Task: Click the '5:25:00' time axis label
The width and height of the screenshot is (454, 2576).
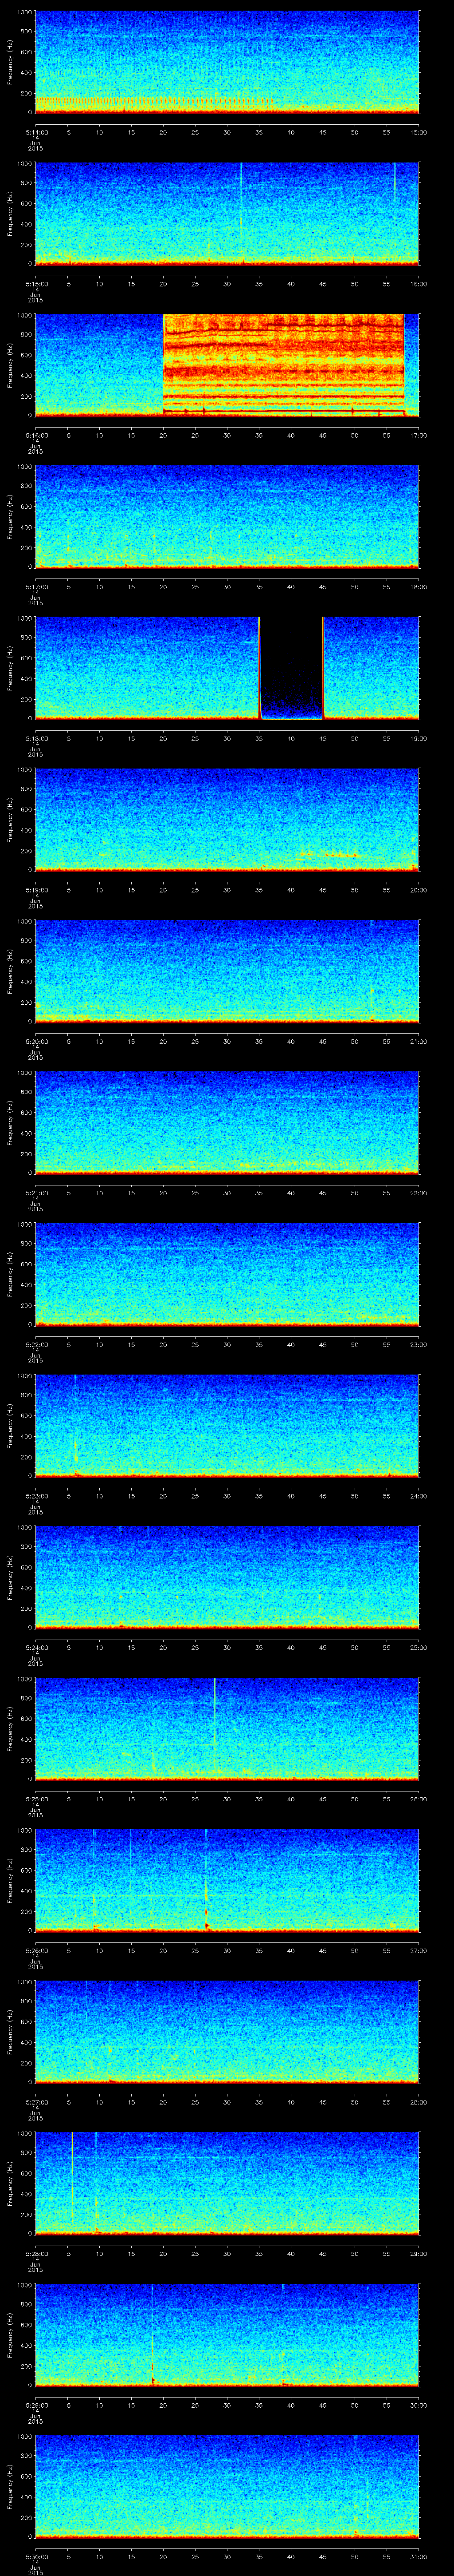Action: 35,1799
